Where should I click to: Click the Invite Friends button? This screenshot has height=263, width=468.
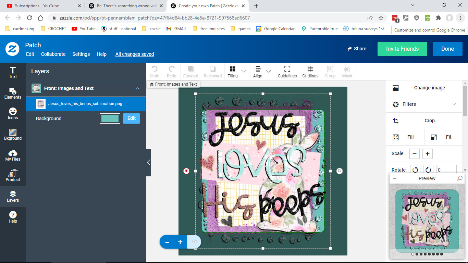pyautogui.click(x=402, y=49)
